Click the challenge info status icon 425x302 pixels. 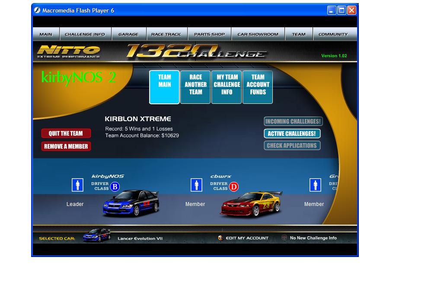click(x=284, y=238)
